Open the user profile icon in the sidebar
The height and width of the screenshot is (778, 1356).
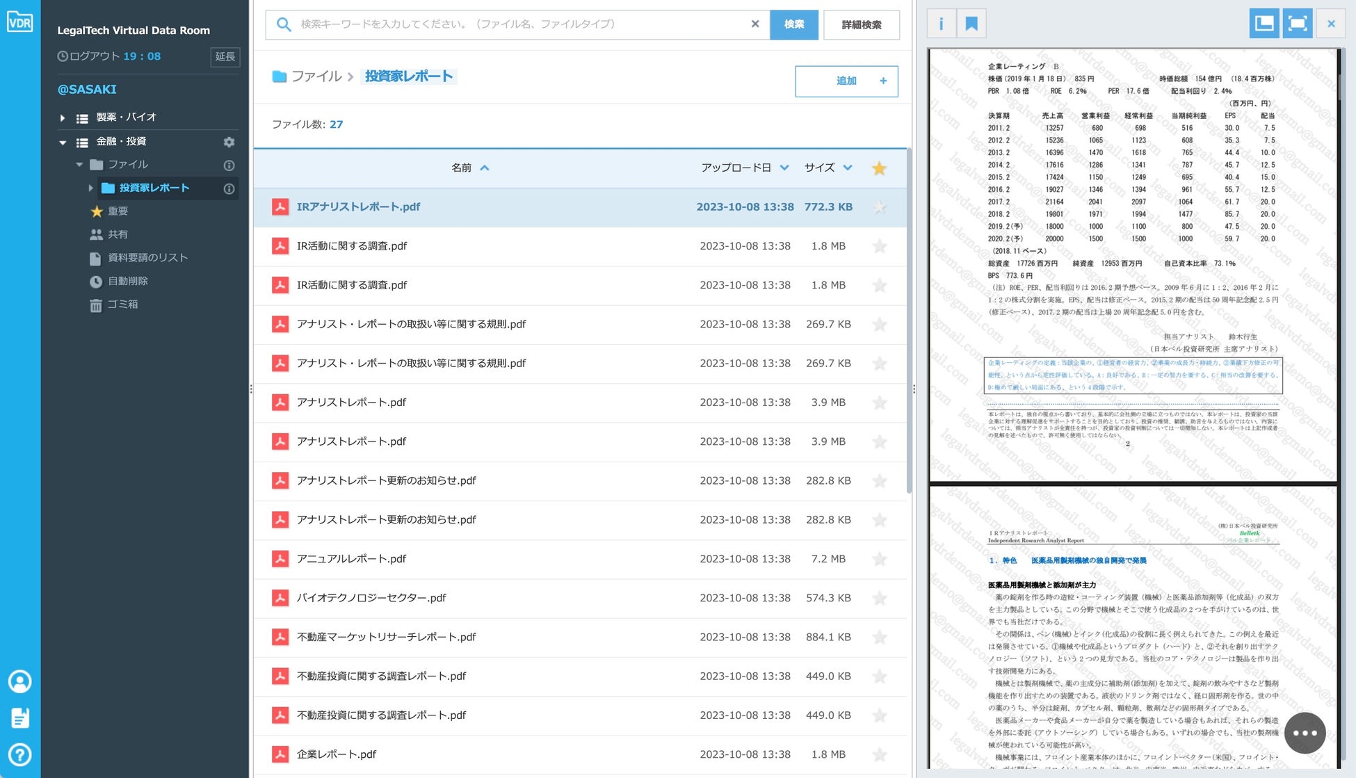[x=19, y=681]
